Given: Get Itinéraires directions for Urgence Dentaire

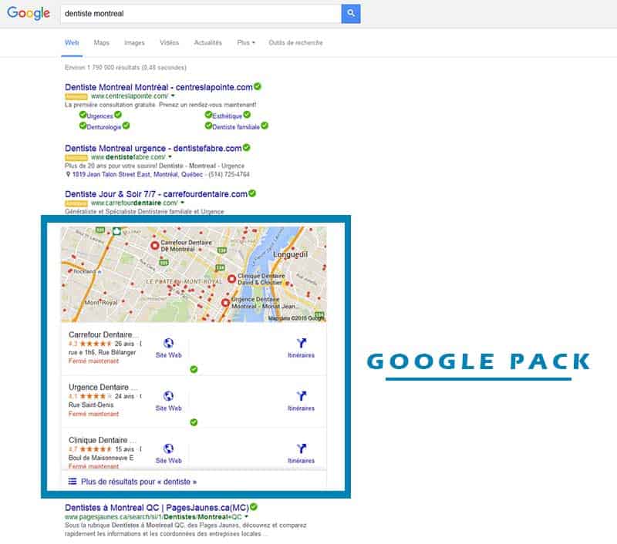Looking at the screenshot, I should [x=301, y=396].
